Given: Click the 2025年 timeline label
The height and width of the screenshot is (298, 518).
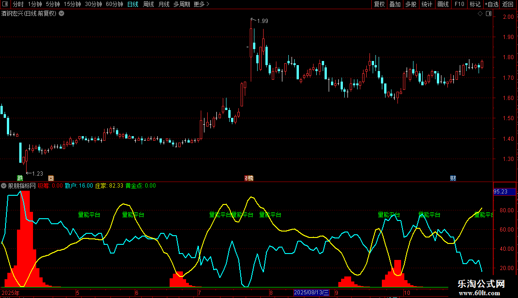Looking at the screenshot, I should (11, 292).
